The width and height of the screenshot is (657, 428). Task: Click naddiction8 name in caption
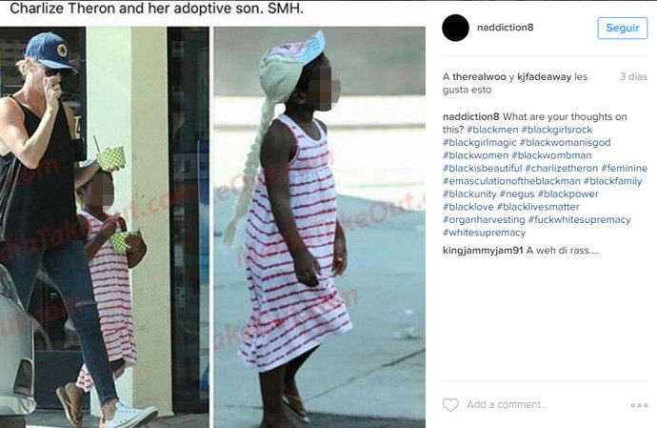(471, 116)
